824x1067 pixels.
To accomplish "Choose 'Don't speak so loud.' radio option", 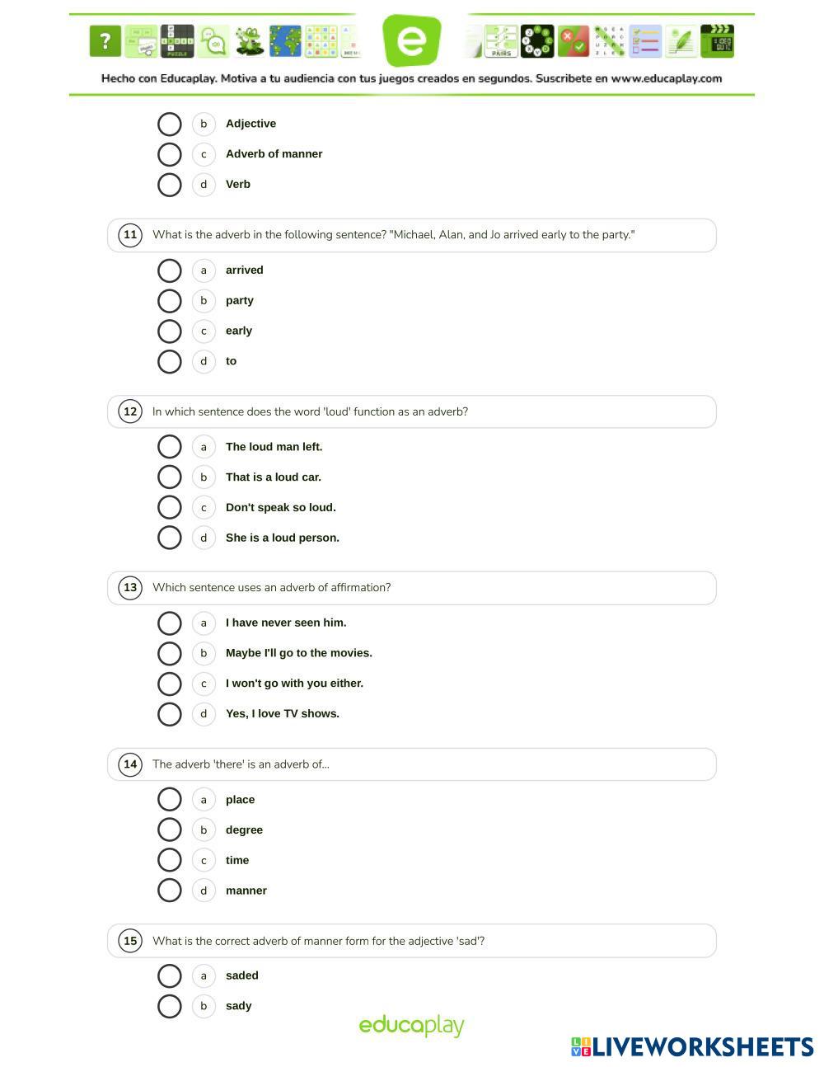I will (169, 508).
